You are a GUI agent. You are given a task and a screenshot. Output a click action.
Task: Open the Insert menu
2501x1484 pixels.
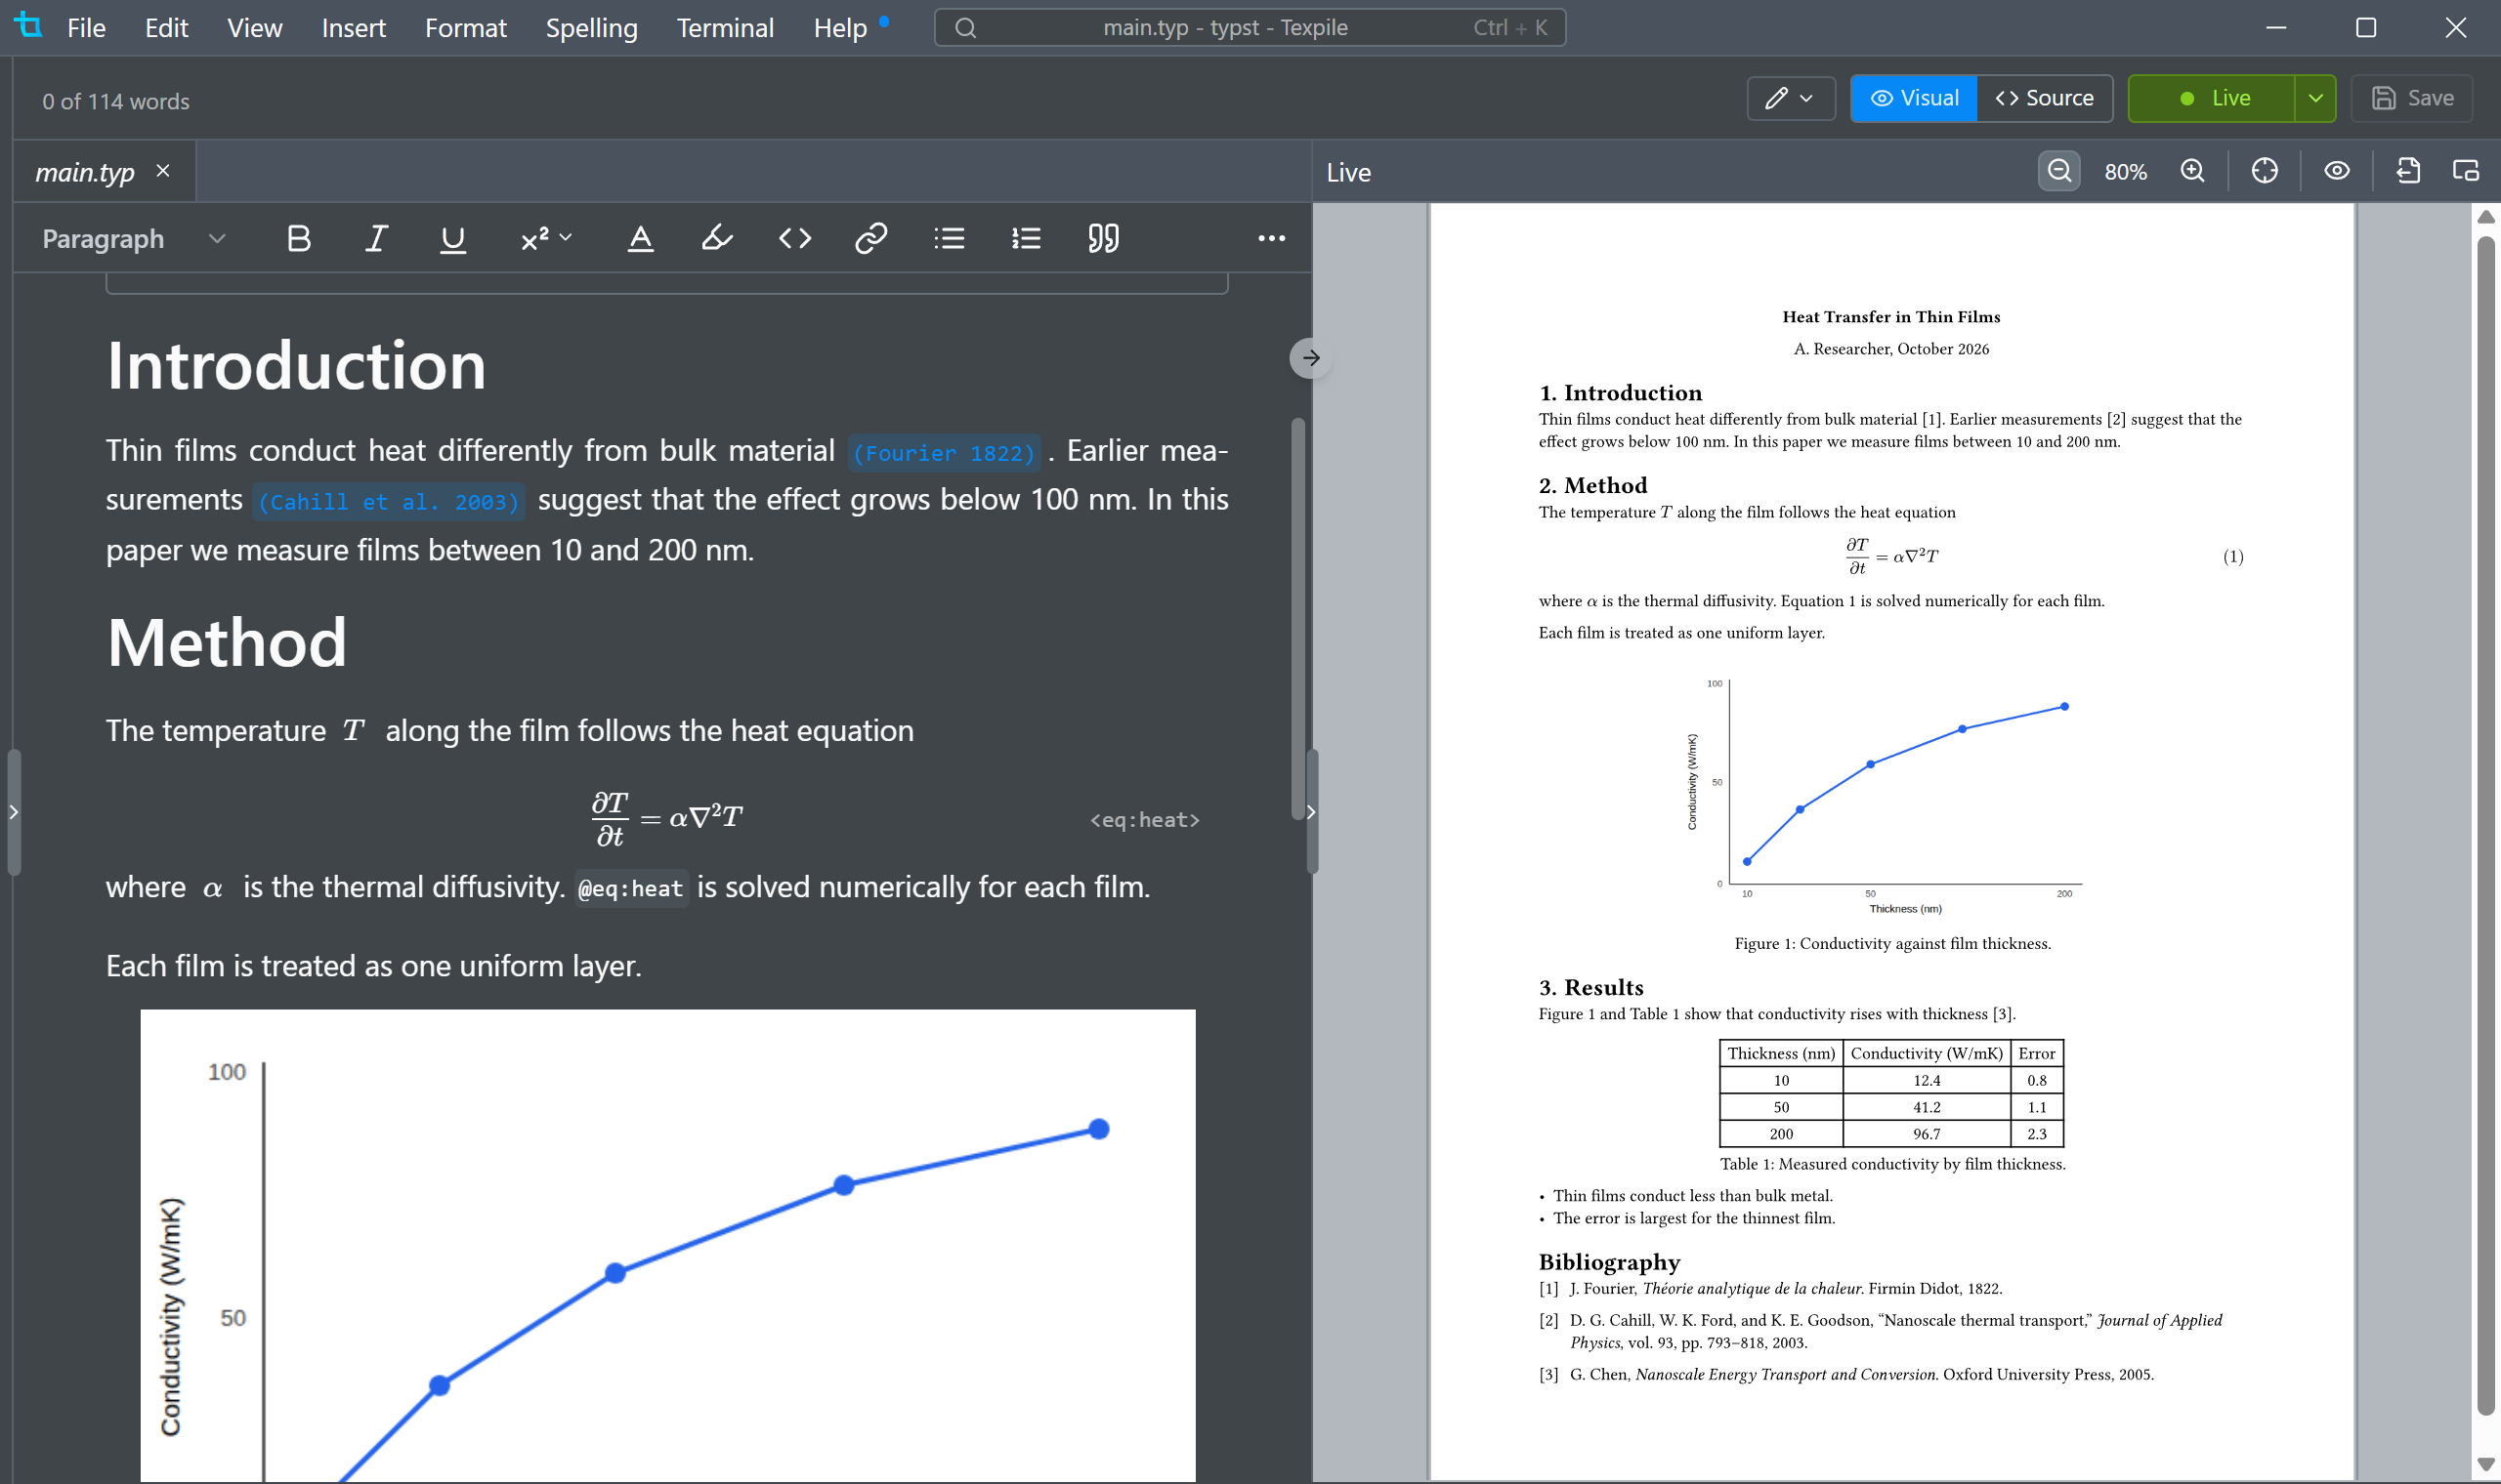[353, 28]
